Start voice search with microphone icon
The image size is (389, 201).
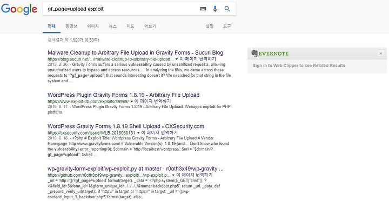point(215,9)
